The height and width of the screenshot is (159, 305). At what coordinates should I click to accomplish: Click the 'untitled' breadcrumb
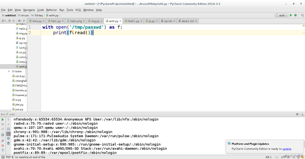pyautogui.click(x=9, y=15)
